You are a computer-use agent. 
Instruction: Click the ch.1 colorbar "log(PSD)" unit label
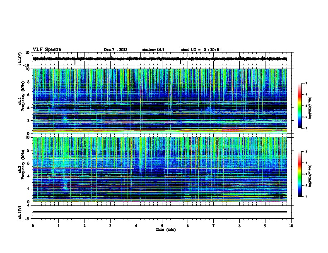click(x=310, y=108)
